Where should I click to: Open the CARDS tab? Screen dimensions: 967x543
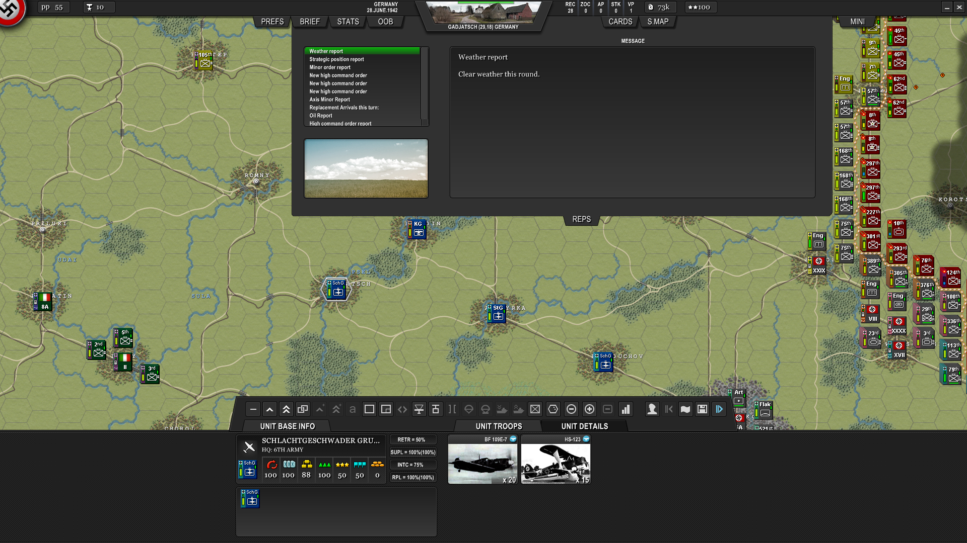620,22
